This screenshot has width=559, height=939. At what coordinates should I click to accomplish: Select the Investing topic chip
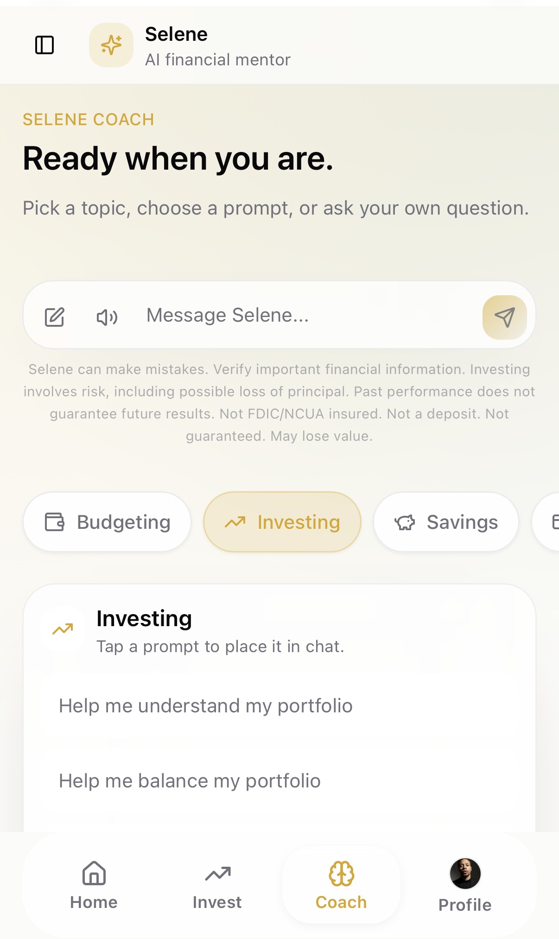tap(282, 522)
